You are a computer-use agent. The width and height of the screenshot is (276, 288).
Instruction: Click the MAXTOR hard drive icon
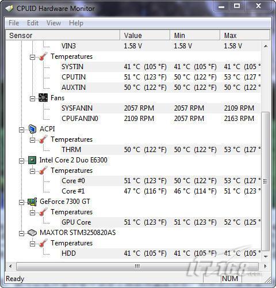[32, 233]
